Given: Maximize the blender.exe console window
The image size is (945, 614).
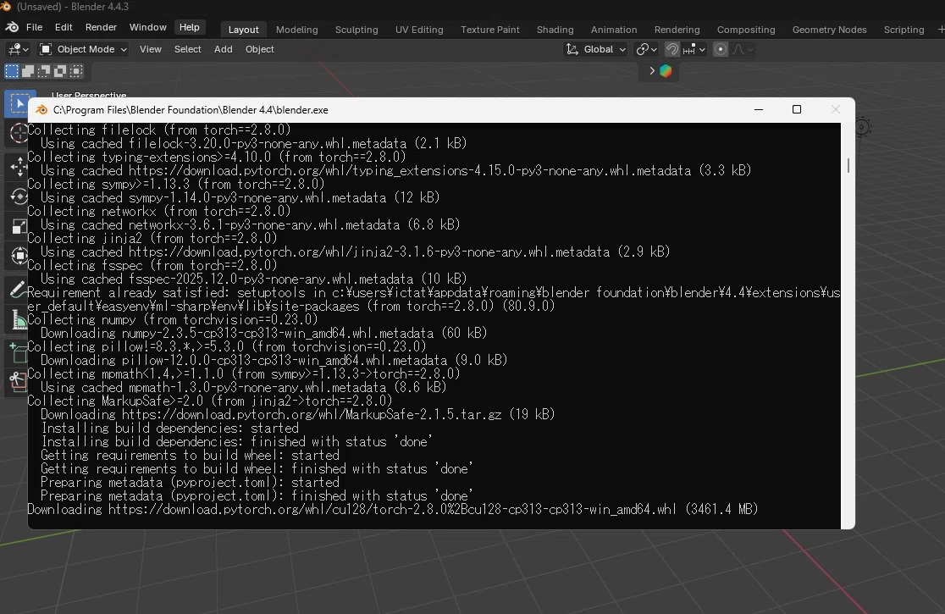Looking at the screenshot, I should [797, 109].
